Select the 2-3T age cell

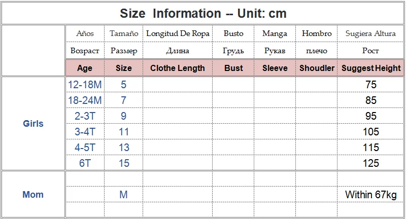click(x=85, y=116)
